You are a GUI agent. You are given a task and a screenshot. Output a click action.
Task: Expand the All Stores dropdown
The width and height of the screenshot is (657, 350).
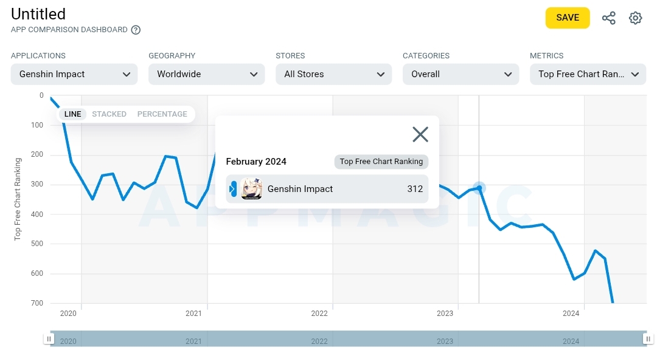click(x=333, y=74)
